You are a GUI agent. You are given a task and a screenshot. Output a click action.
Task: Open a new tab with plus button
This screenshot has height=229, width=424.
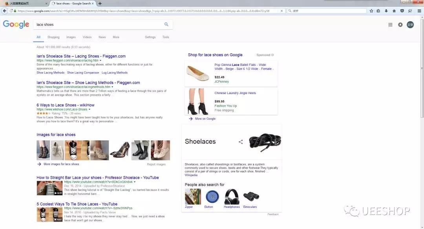(x=100, y=4)
